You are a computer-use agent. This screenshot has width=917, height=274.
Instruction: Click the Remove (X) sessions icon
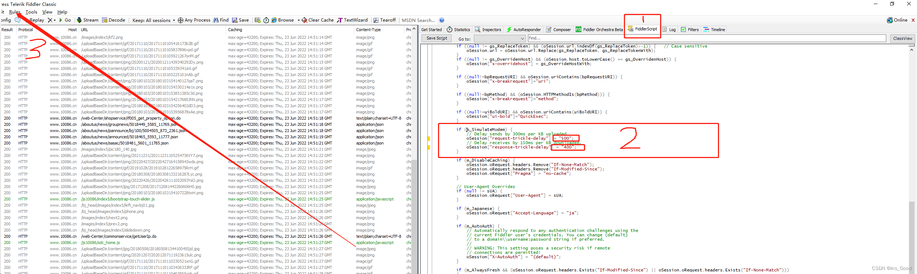click(x=50, y=20)
